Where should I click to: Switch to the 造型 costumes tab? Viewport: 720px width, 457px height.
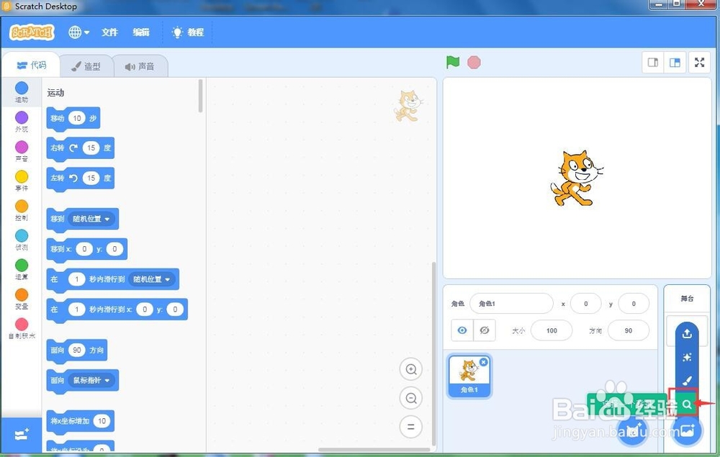click(86, 66)
